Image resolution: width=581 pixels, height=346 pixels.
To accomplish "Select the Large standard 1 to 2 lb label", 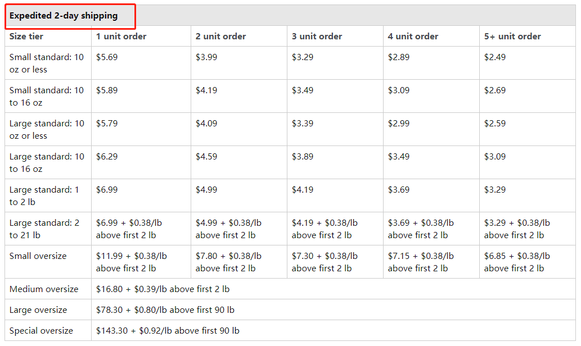I will [x=44, y=196].
